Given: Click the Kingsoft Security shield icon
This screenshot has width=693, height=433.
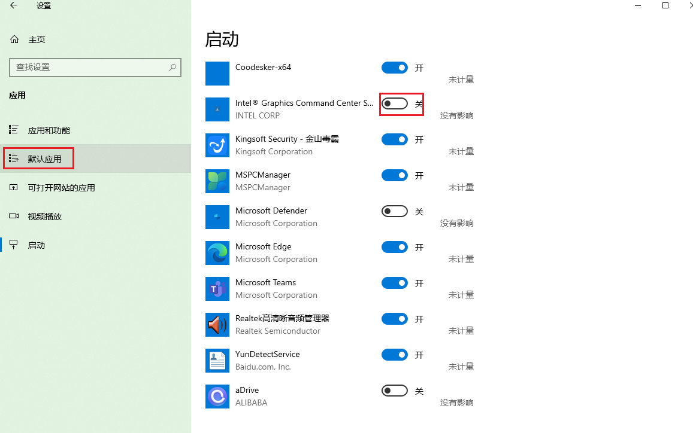Looking at the screenshot, I should coord(217,145).
